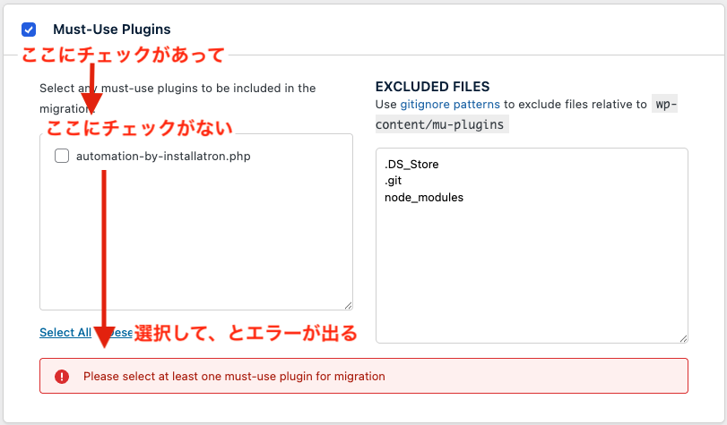The height and width of the screenshot is (425, 727).
Task: Click inside the excluded files textarea
Action: point(531,268)
